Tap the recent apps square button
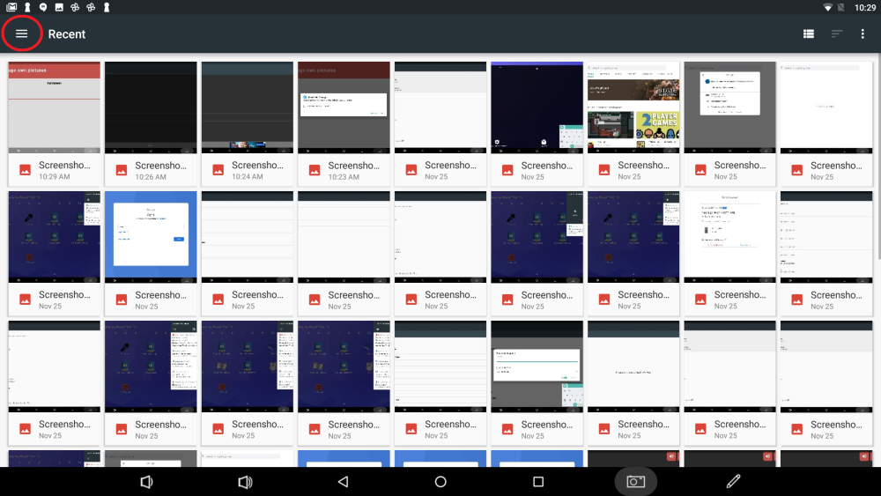Screen dimensions: 881x496 [538, 481]
